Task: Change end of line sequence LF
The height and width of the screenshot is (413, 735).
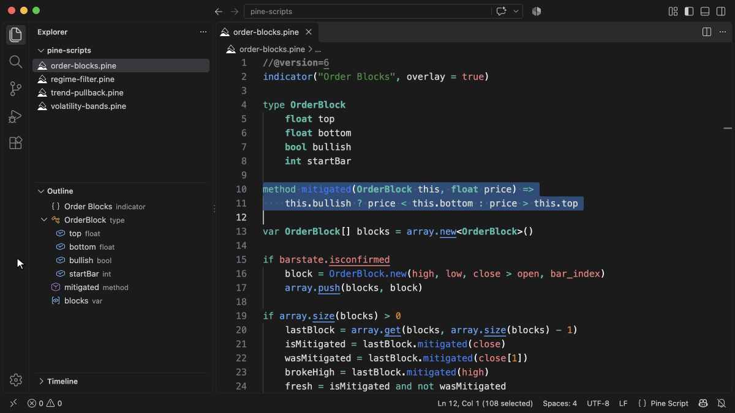Action: click(624, 403)
